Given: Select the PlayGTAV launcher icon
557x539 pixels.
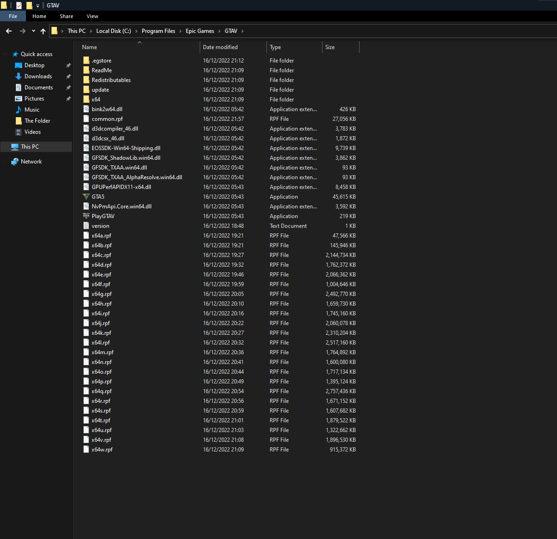Looking at the screenshot, I should click(x=86, y=216).
